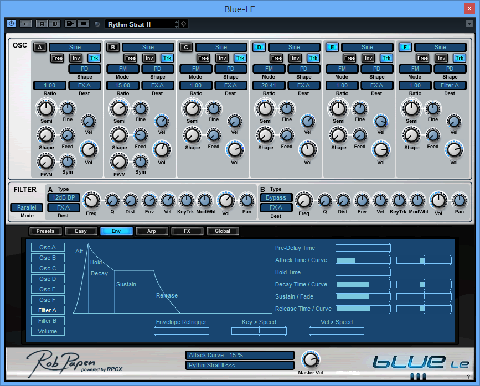Click Filter B Freq knob

[304, 201]
